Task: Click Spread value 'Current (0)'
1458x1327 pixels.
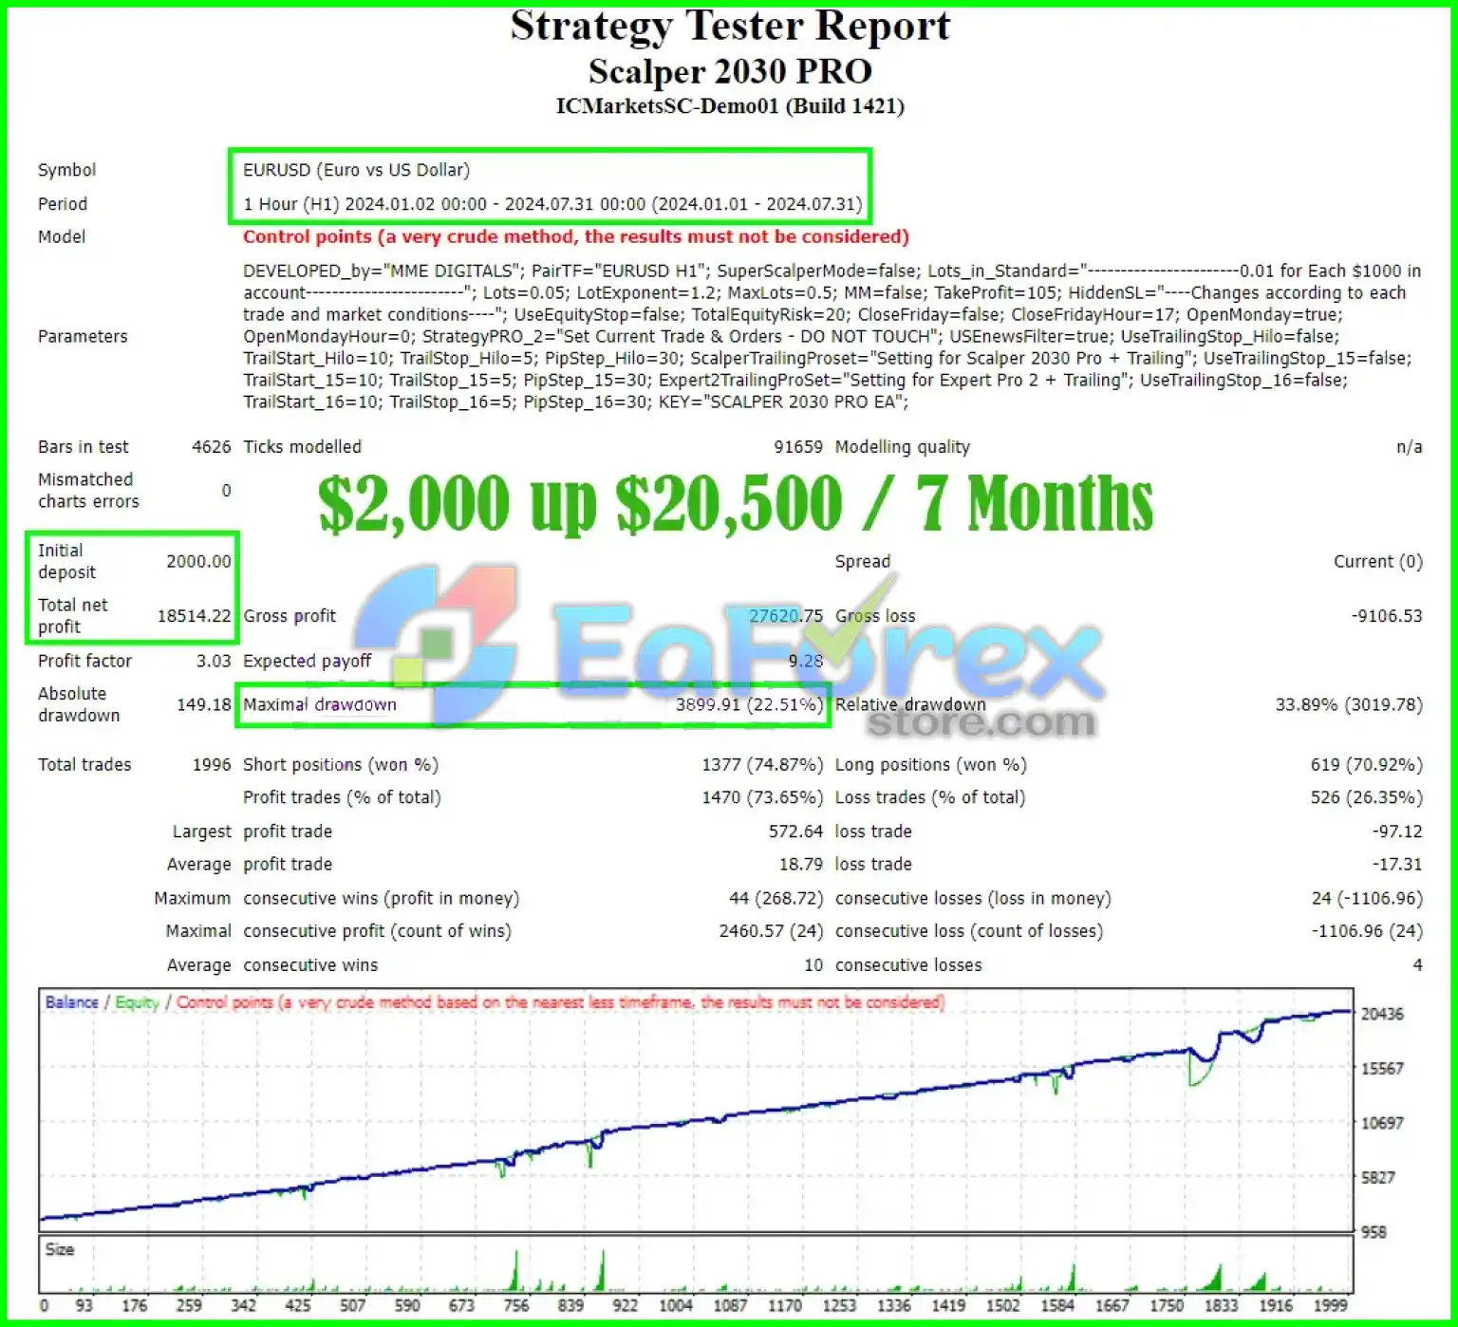Action: (x=1378, y=562)
